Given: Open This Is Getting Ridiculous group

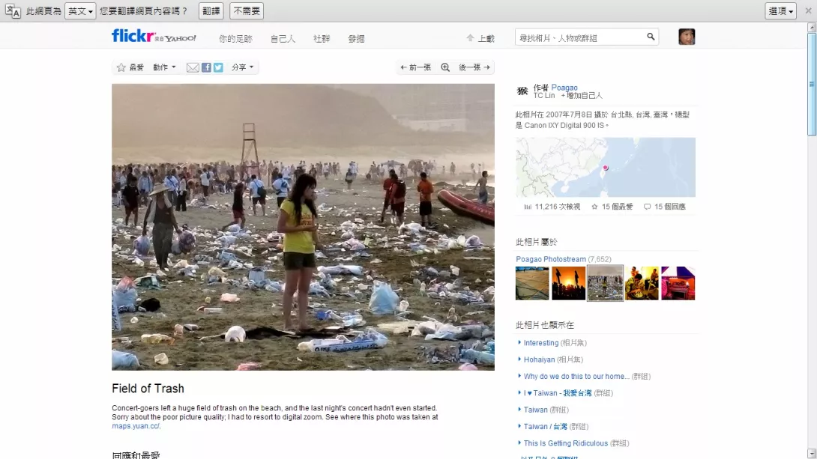Looking at the screenshot, I should [565, 443].
